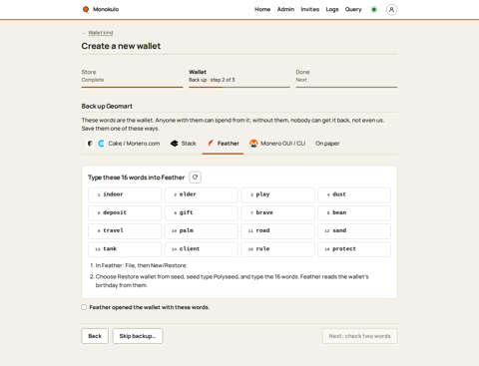479x366 pixels.
Task: Click 'Type these 16 words into Feather' heading
Action: tap(136, 178)
